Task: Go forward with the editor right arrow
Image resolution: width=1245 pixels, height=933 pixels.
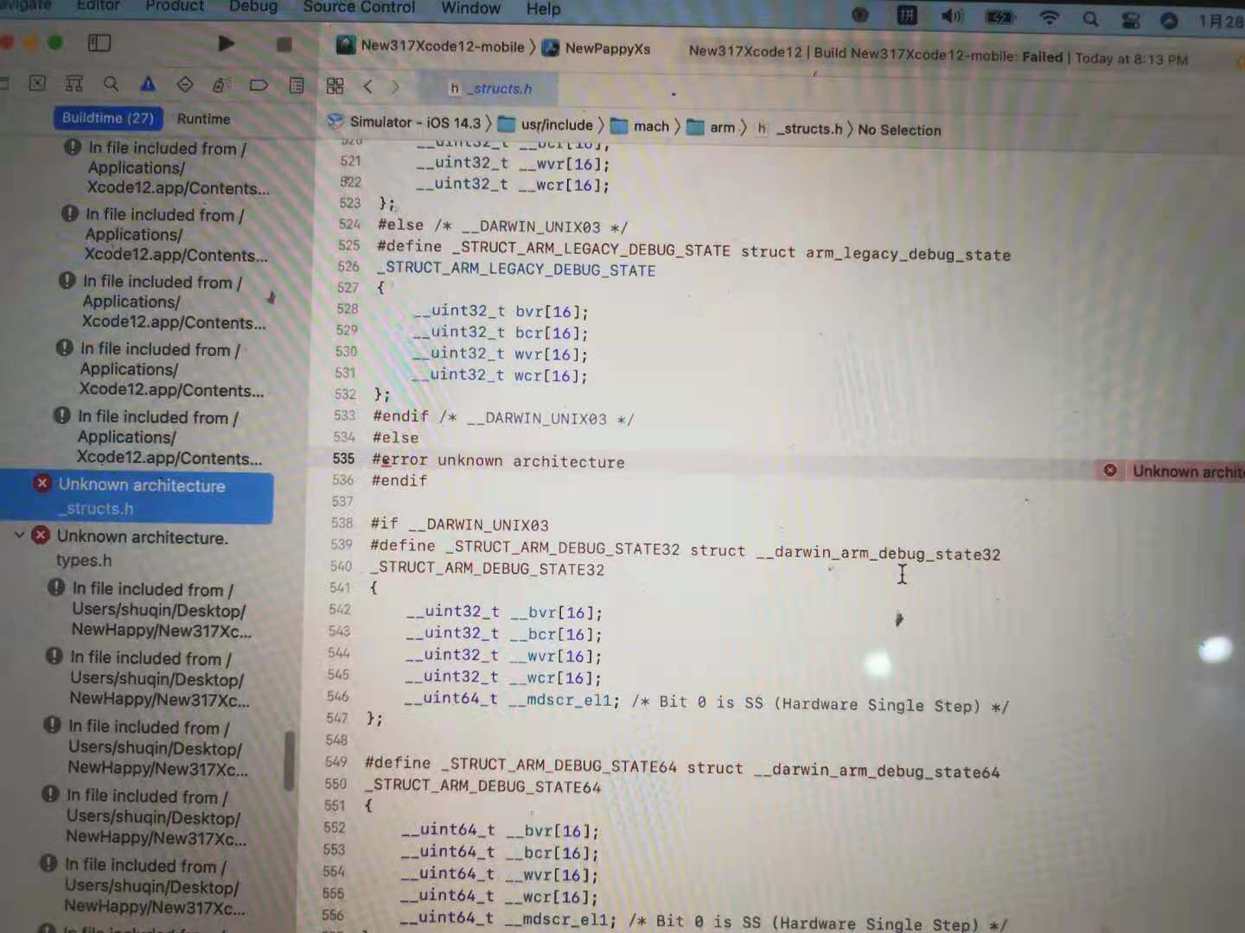Action: click(x=395, y=86)
